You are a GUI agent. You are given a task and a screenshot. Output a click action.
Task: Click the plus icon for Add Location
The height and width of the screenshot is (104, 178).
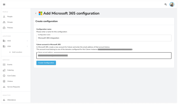click(x=10, y=52)
